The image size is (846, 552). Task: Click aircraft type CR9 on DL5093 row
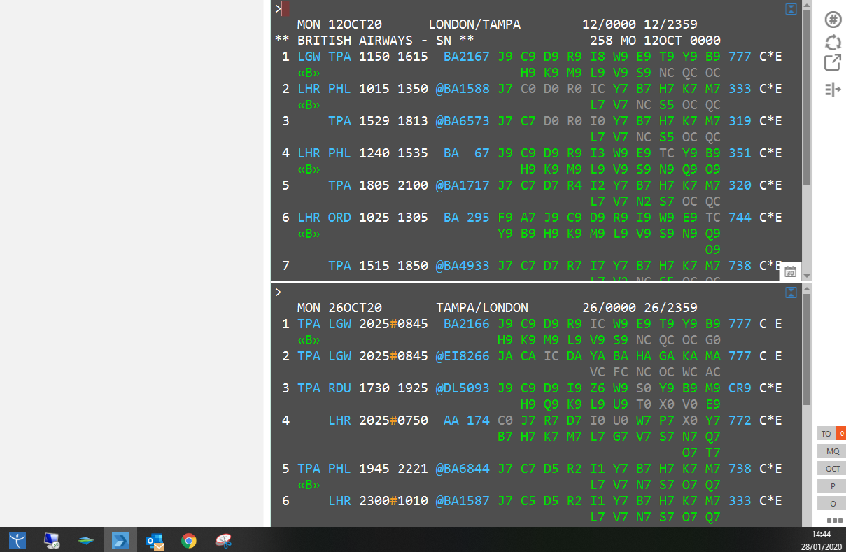point(740,388)
